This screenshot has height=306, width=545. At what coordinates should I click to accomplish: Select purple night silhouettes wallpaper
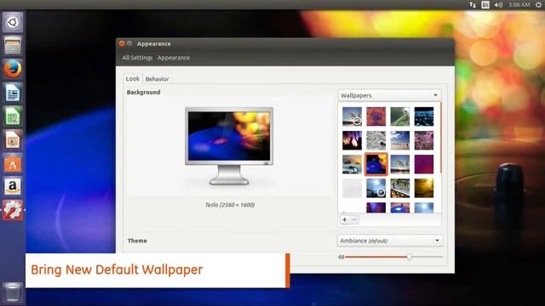[x=352, y=140]
